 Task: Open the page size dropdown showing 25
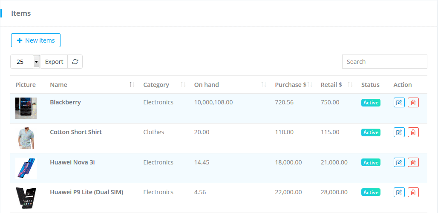coord(36,62)
